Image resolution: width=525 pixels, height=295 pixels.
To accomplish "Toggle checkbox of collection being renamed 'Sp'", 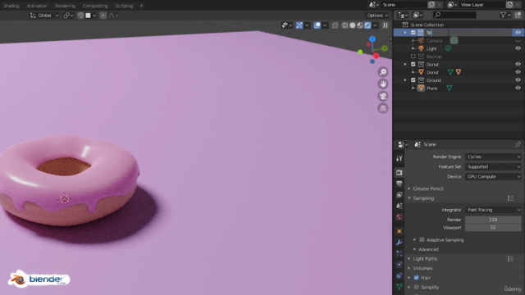I will (x=413, y=33).
